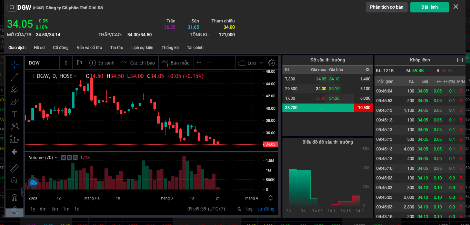The width and height of the screenshot is (470, 225).
Task: Click the back arrow in drawing toolbar
Action: pyautogui.click(x=14, y=152)
